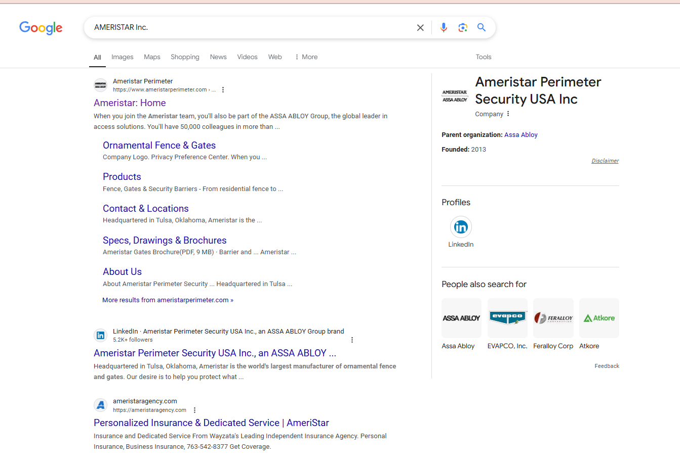Click the Atkore label text
Viewport: 680px width, 468px height.
(x=589, y=346)
